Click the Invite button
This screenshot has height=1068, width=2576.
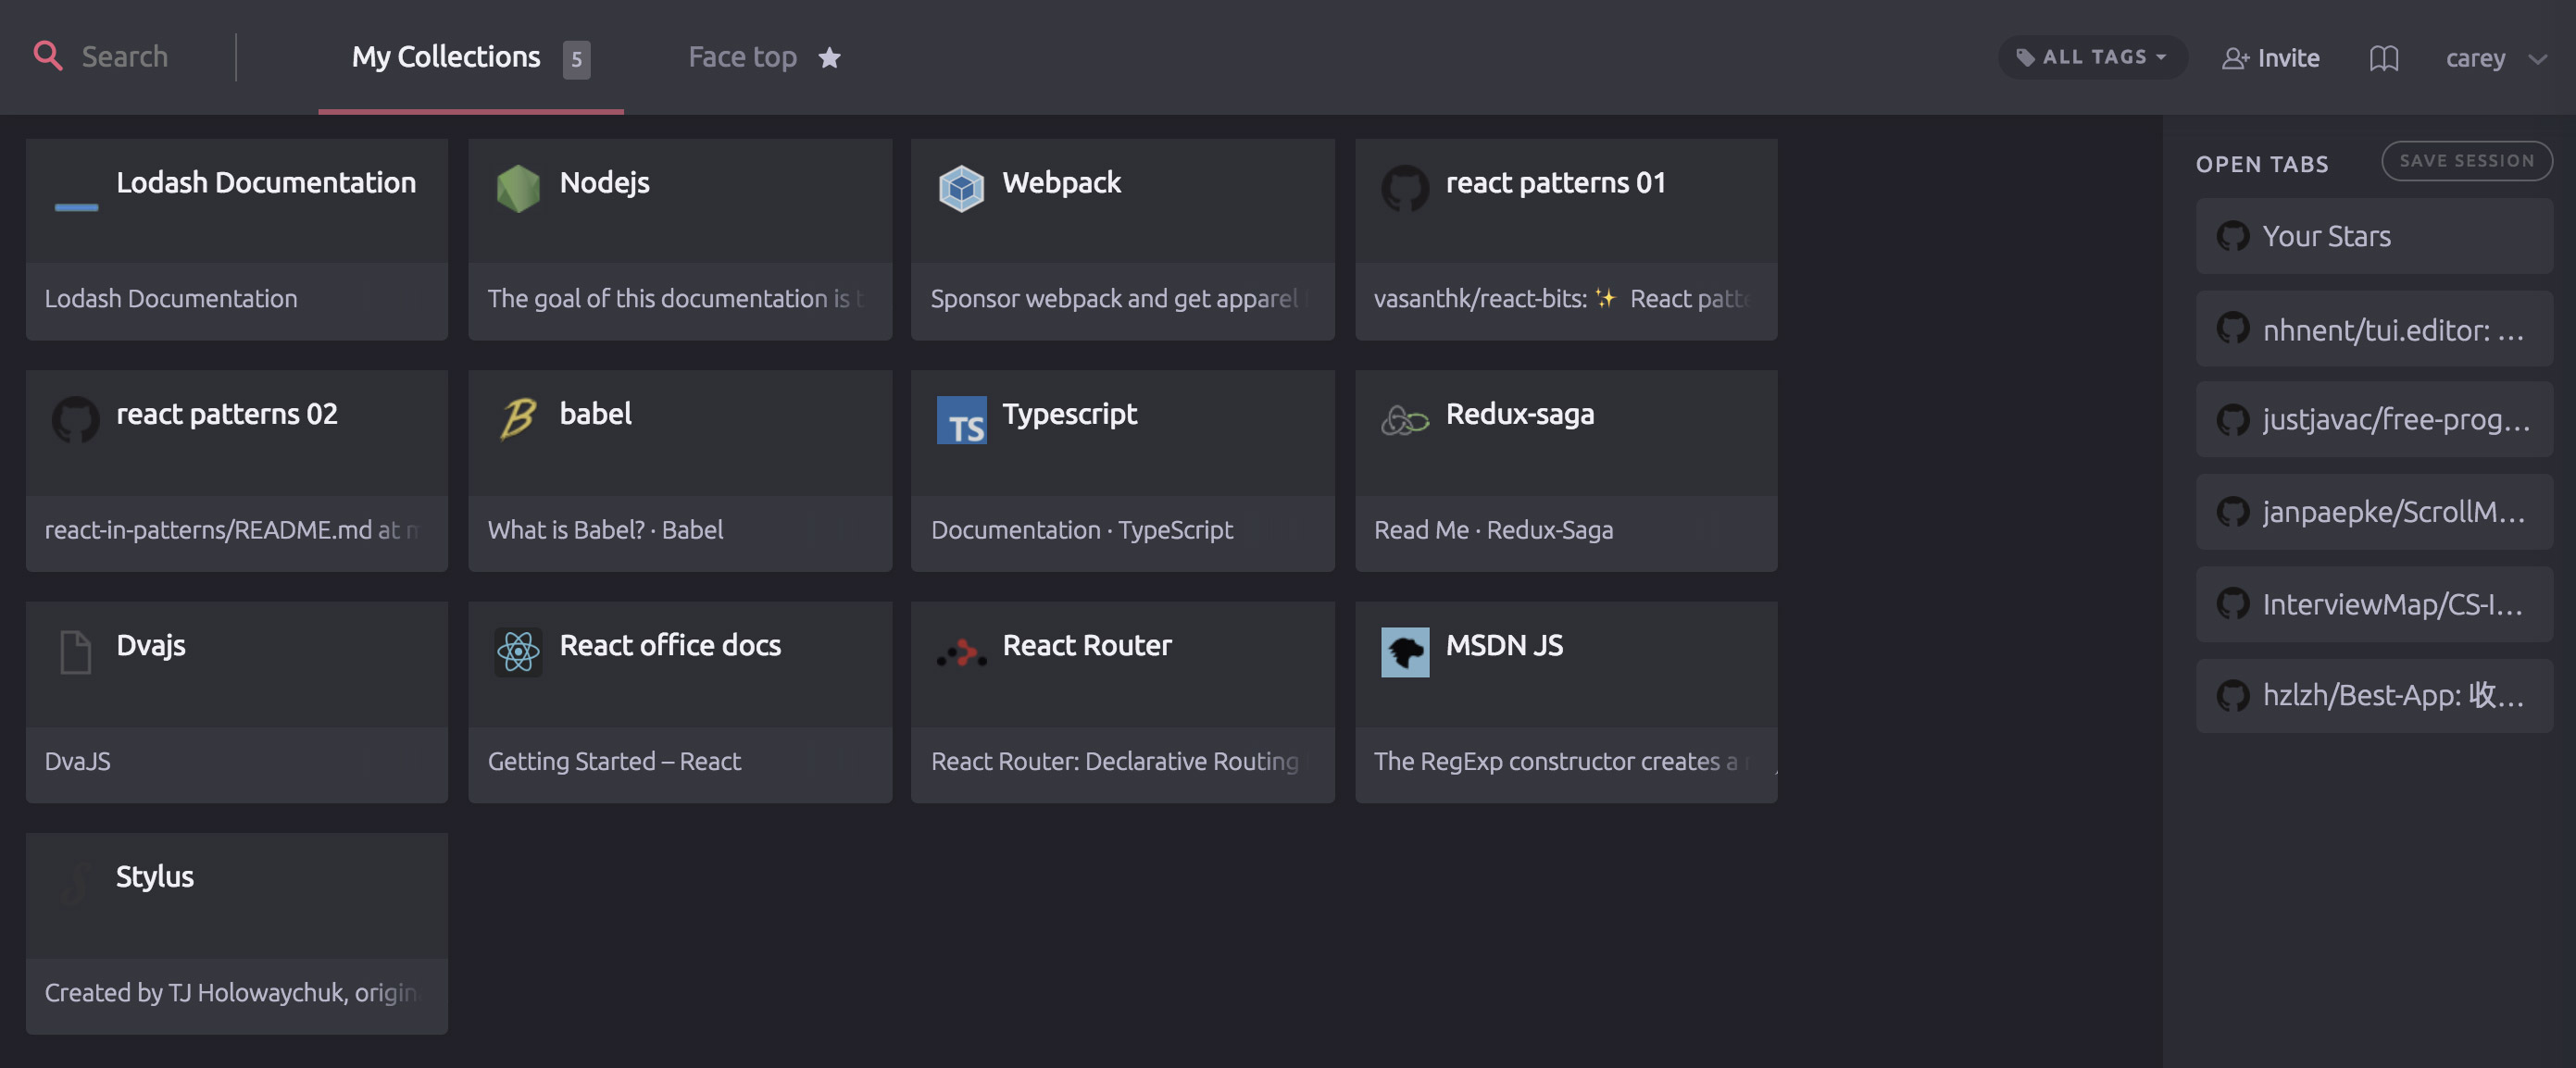pos(2270,58)
